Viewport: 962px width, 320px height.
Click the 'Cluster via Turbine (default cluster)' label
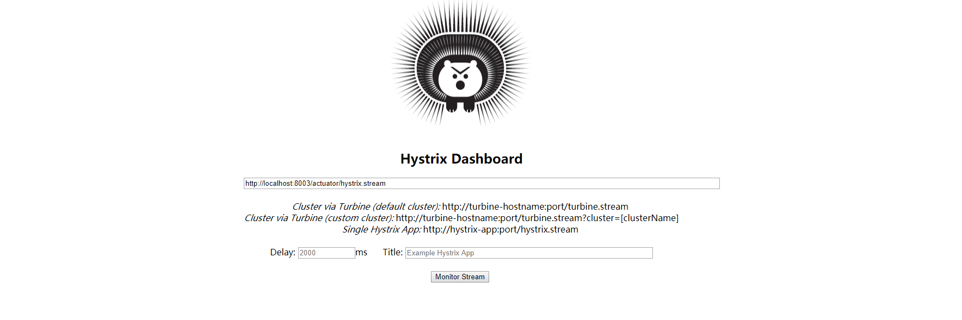(366, 206)
